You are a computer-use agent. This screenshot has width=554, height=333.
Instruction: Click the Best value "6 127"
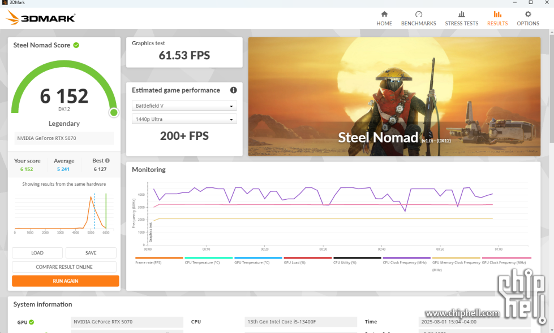[100, 169]
